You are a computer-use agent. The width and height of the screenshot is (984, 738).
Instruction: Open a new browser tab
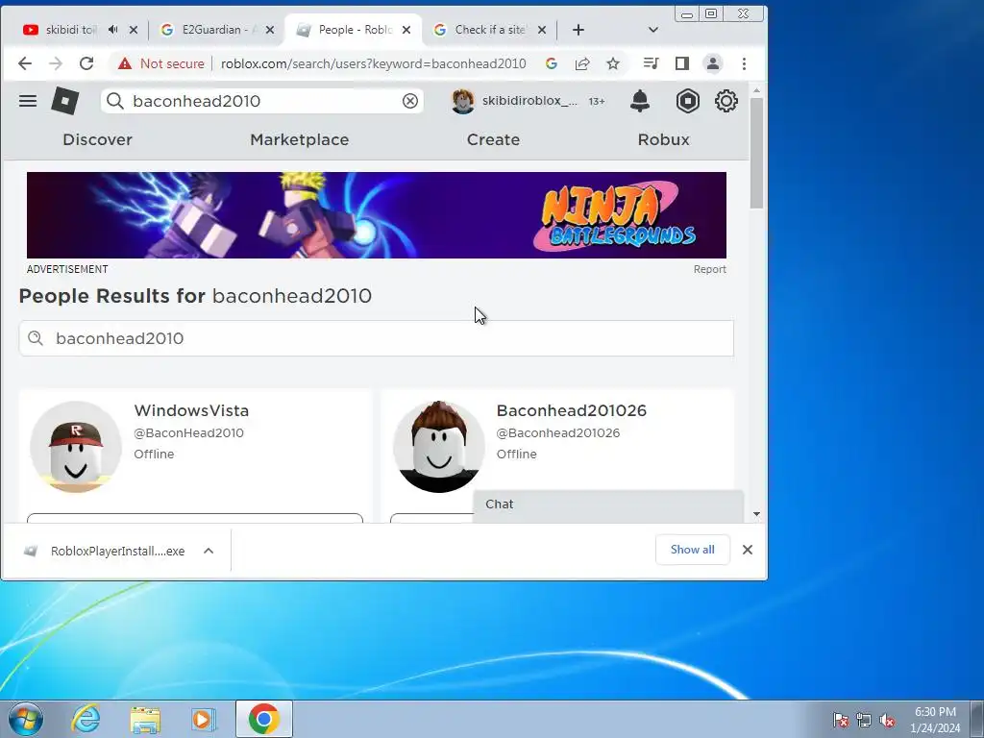[x=578, y=30]
